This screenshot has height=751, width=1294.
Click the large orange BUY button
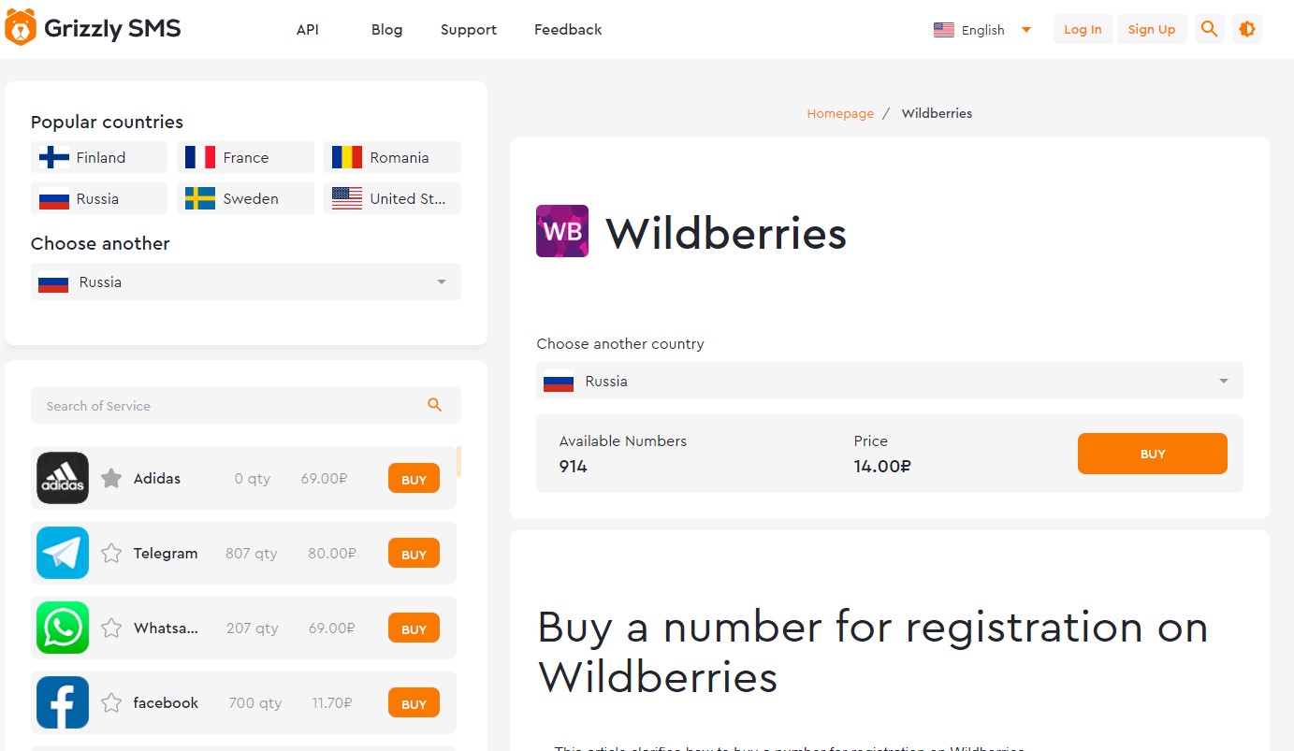[1153, 454]
